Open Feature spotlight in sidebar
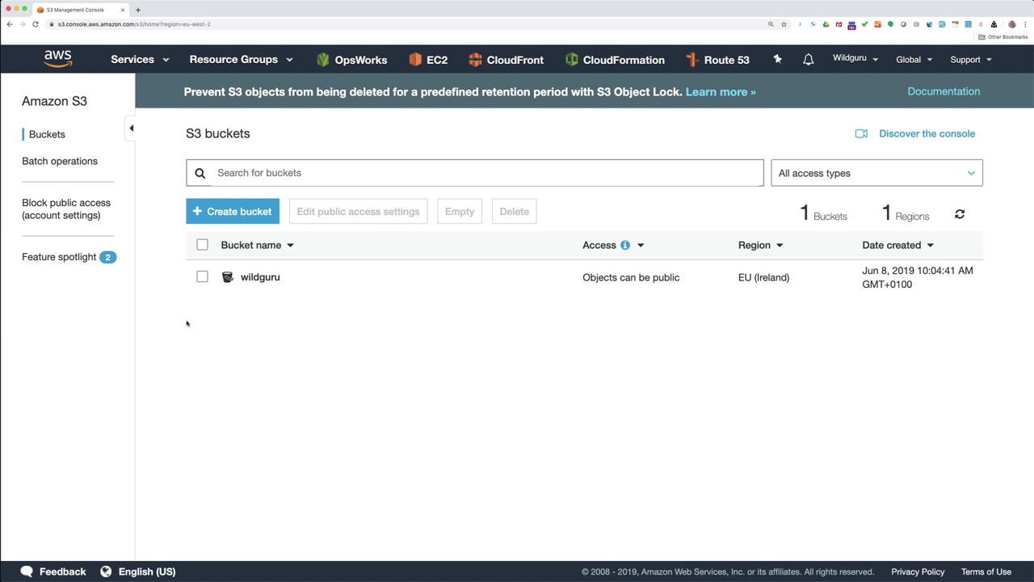Screen dimensions: 1034x582 tap(59, 257)
